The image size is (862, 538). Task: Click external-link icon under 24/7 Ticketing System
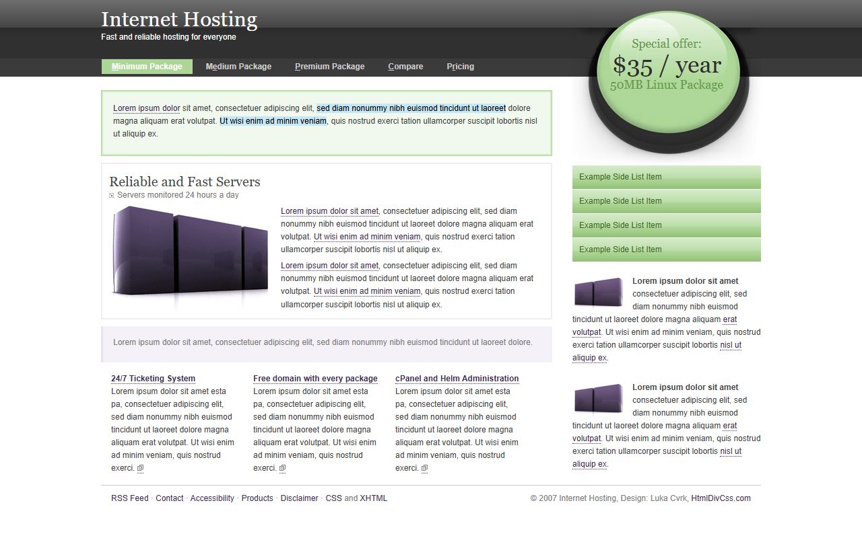[x=140, y=469]
